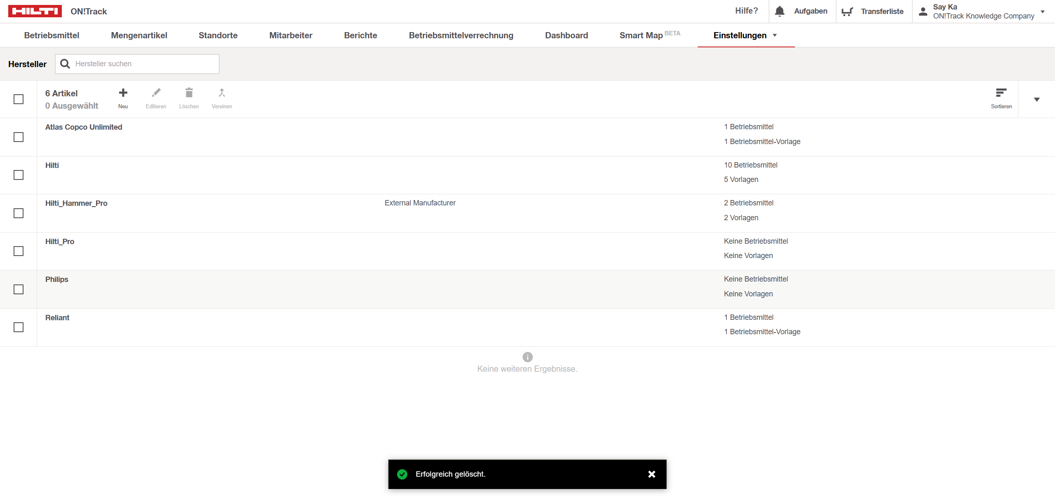Screen dimensions: 1055x496
Task: Open the Transferliste link
Action: click(x=882, y=12)
